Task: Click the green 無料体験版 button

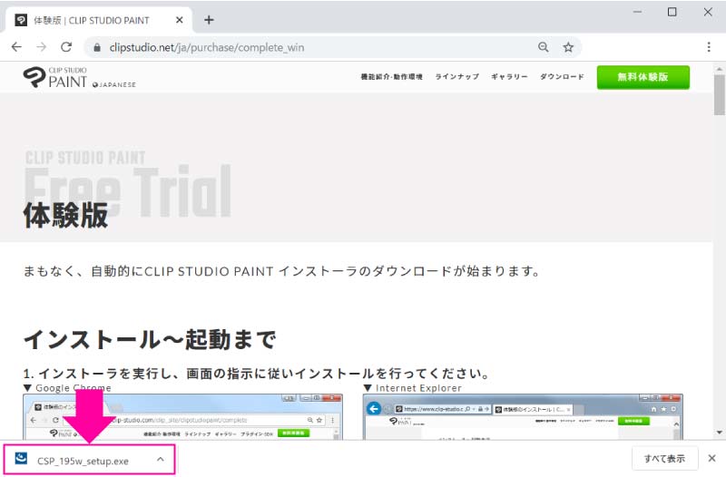Action: [x=643, y=78]
